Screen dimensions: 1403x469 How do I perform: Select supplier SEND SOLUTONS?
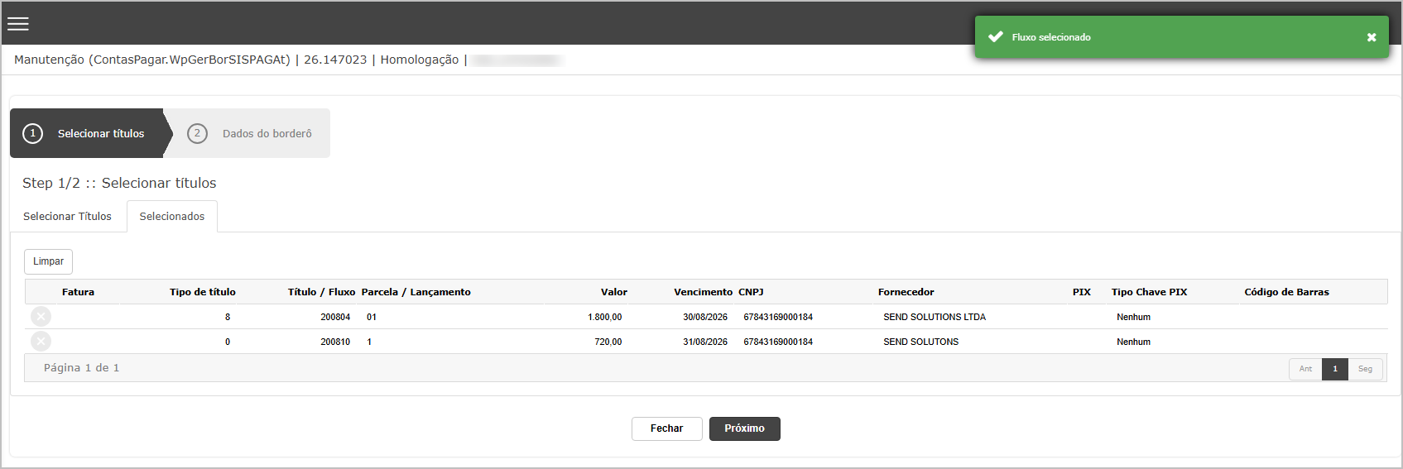(x=920, y=342)
